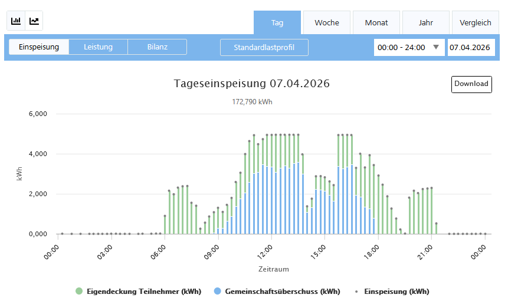Switch to the Monat tab
Viewport: 508px width, 301px height.
(x=376, y=23)
